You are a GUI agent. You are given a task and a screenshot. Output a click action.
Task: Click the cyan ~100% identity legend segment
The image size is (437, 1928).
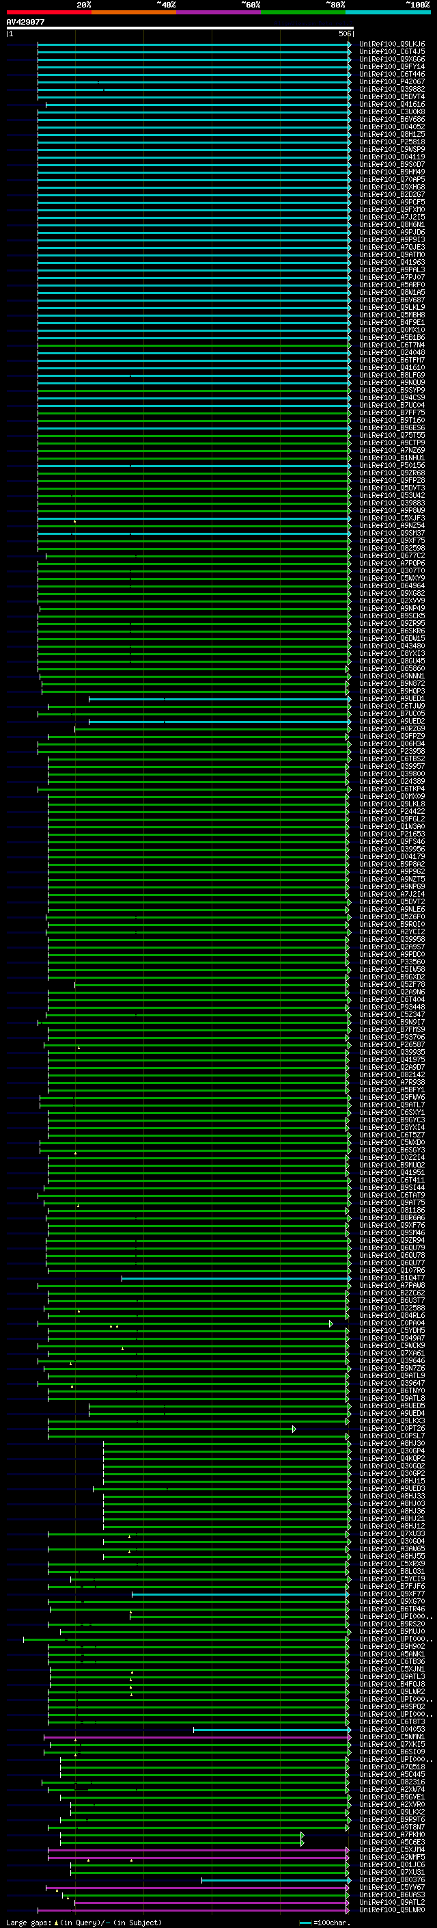click(388, 12)
